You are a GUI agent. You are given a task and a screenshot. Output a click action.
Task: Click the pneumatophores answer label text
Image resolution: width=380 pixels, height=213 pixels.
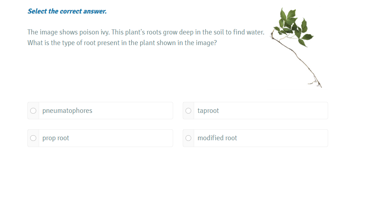(67, 111)
